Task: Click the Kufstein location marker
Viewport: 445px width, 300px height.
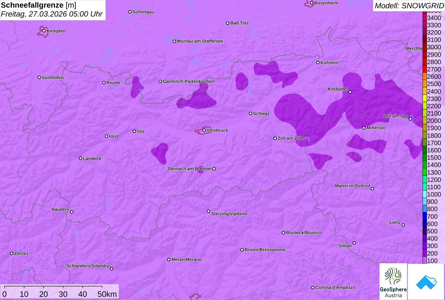Action: [318, 63]
